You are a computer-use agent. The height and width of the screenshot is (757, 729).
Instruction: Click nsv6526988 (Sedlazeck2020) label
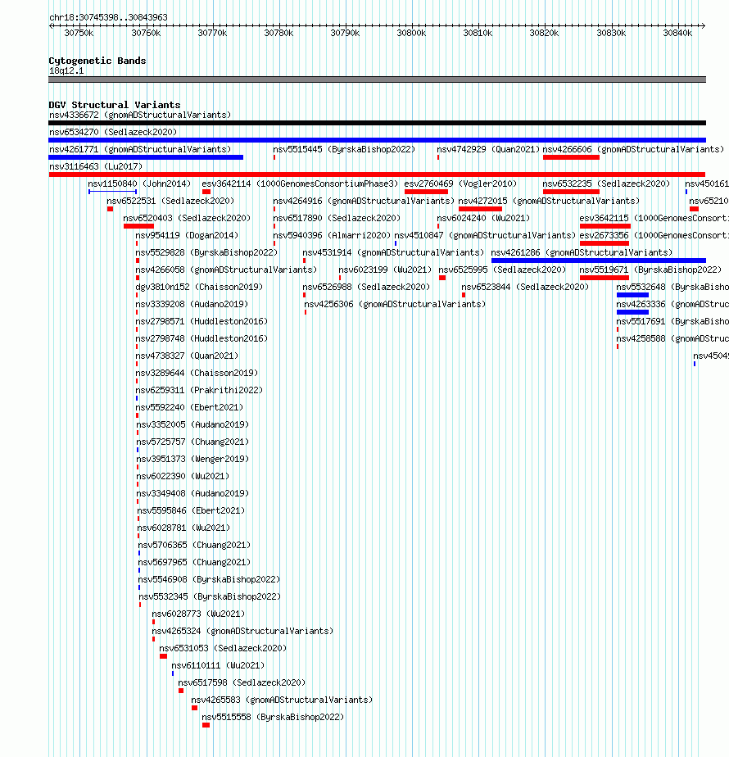[x=366, y=288]
